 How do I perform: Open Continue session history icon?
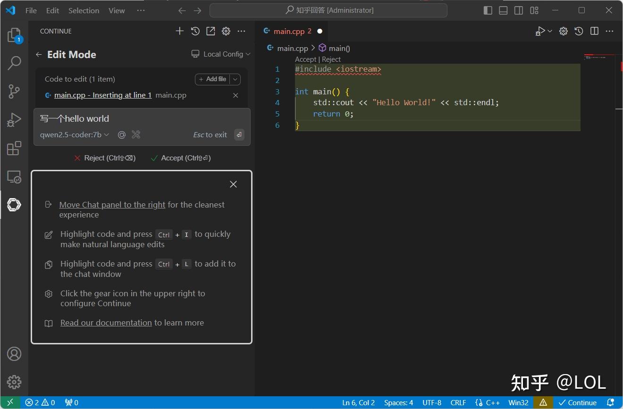[x=195, y=31]
